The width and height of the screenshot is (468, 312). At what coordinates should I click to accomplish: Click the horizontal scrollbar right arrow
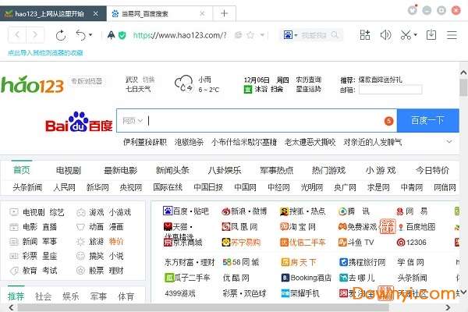[x=448, y=307]
